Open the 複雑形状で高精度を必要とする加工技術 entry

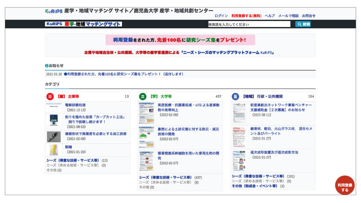click(x=96, y=134)
